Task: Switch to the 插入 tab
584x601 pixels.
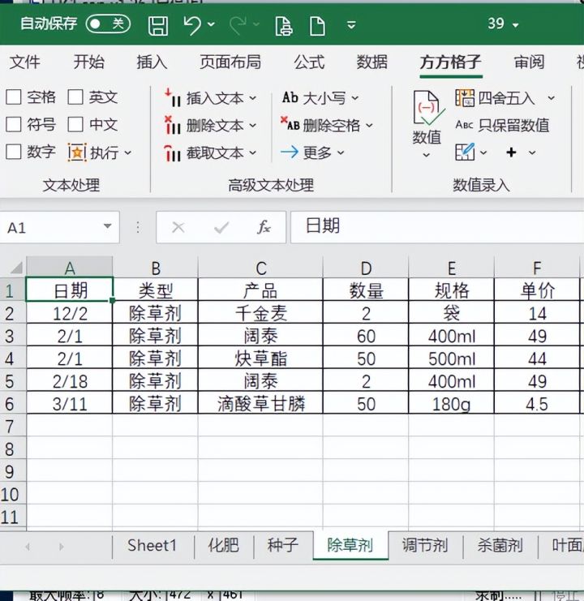Action: 152,62
